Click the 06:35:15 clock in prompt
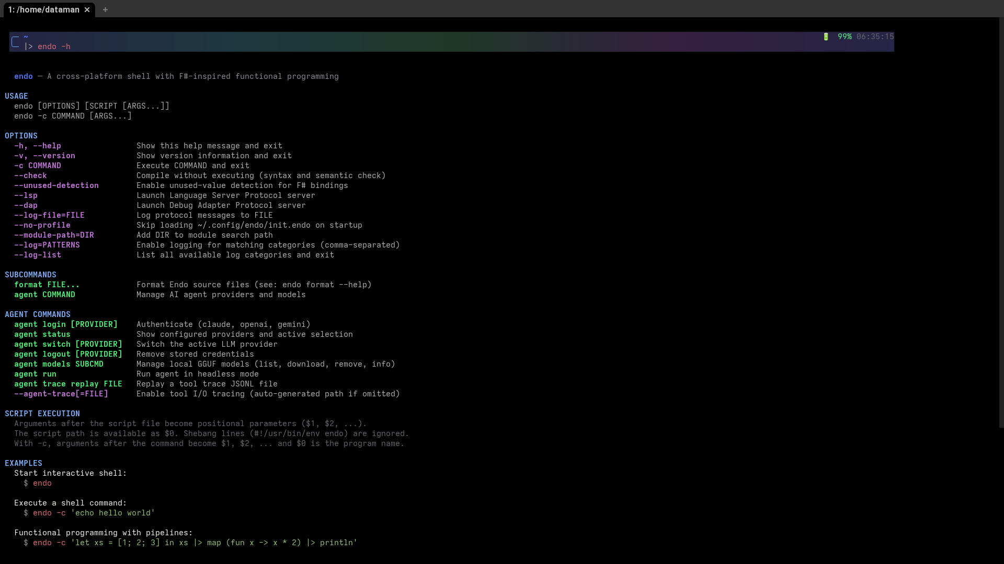Image resolution: width=1004 pixels, height=564 pixels. pos(875,37)
